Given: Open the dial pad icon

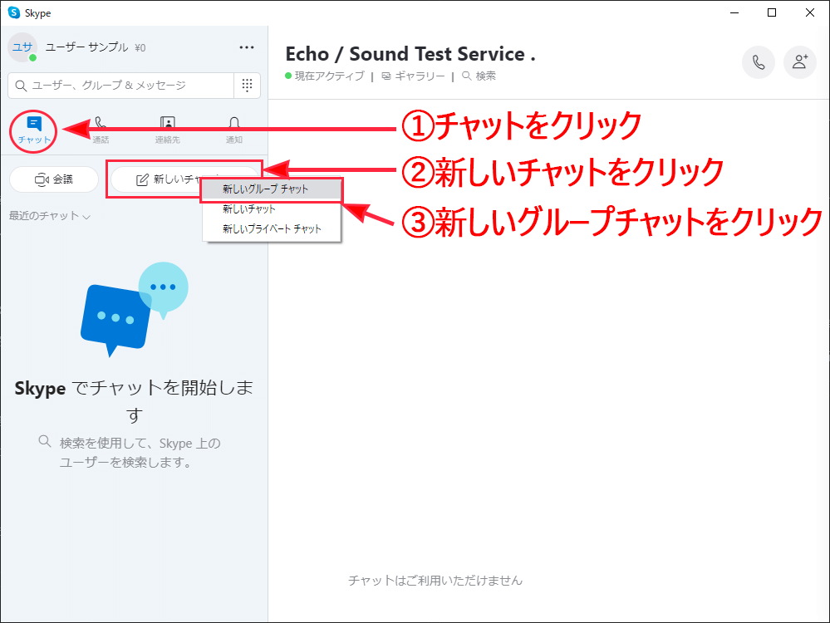Looking at the screenshot, I should coord(247,85).
